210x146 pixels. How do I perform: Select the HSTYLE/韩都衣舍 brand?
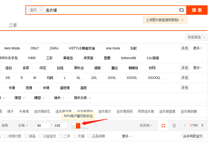pyautogui.click(x=82, y=48)
